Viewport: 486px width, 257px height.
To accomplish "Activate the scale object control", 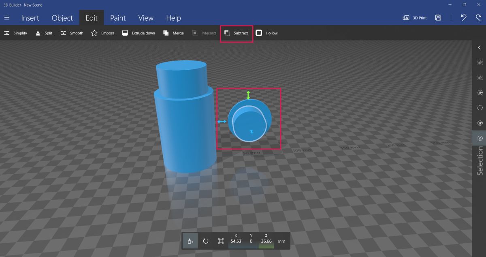I will 221,241.
